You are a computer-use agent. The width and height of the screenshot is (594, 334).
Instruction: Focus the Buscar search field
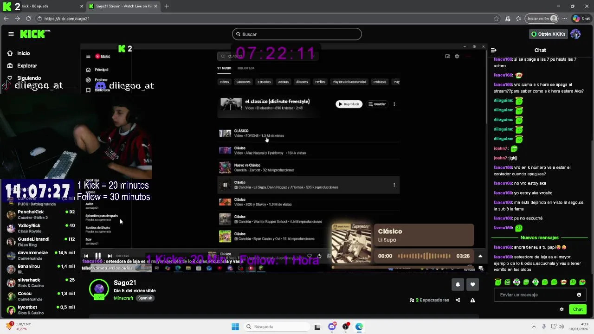coord(297,34)
